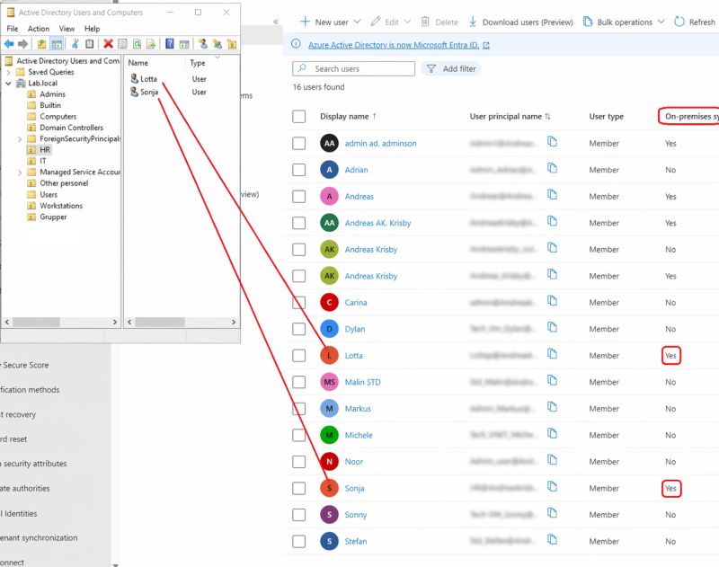
Task: Select the checkbox for admin ad. adminson
Action: (299, 144)
